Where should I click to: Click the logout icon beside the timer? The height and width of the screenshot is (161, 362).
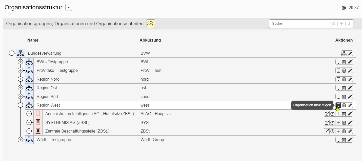click(x=344, y=8)
